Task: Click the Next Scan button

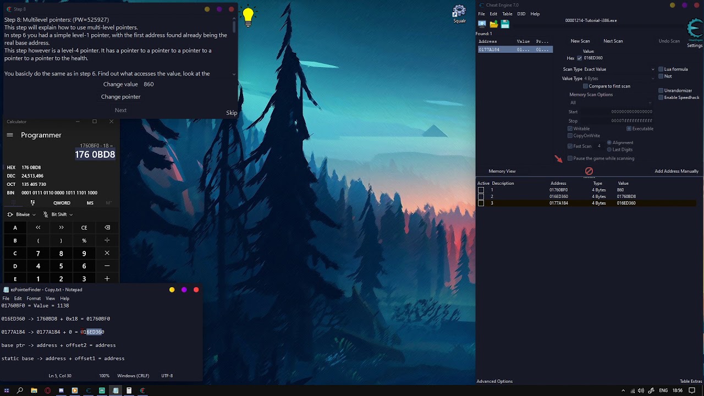Action: coord(613,41)
